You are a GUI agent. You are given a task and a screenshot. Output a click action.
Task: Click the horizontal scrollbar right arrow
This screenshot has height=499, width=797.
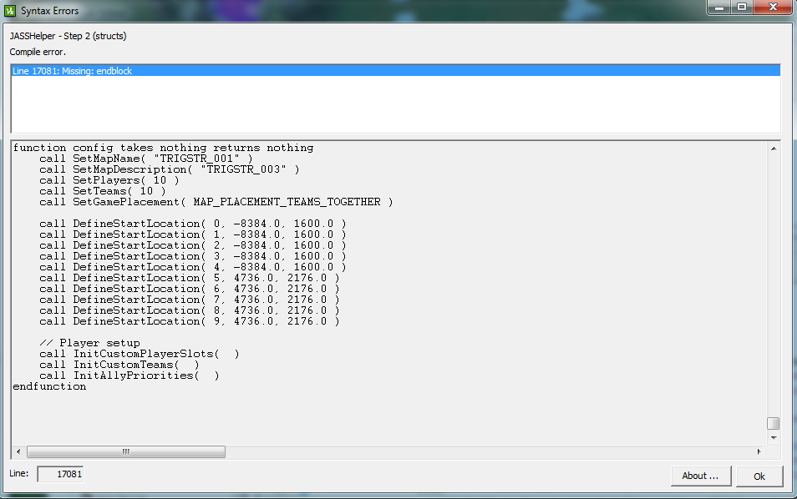tap(759, 451)
